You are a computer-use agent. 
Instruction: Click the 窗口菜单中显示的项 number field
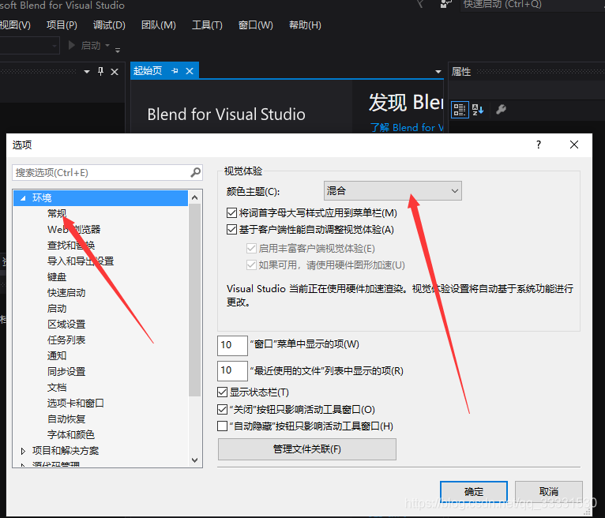pyautogui.click(x=232, y=345)
